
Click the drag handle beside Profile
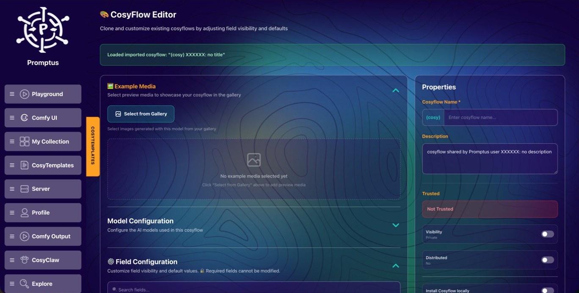click(x=12, y=213)
